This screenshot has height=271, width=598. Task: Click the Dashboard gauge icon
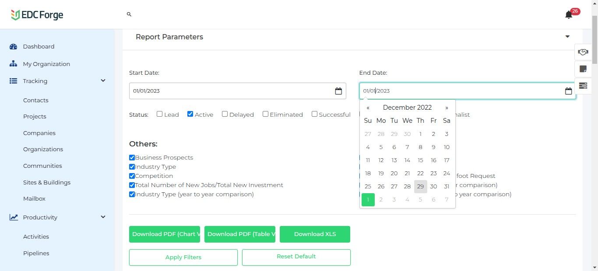(13, 47)
